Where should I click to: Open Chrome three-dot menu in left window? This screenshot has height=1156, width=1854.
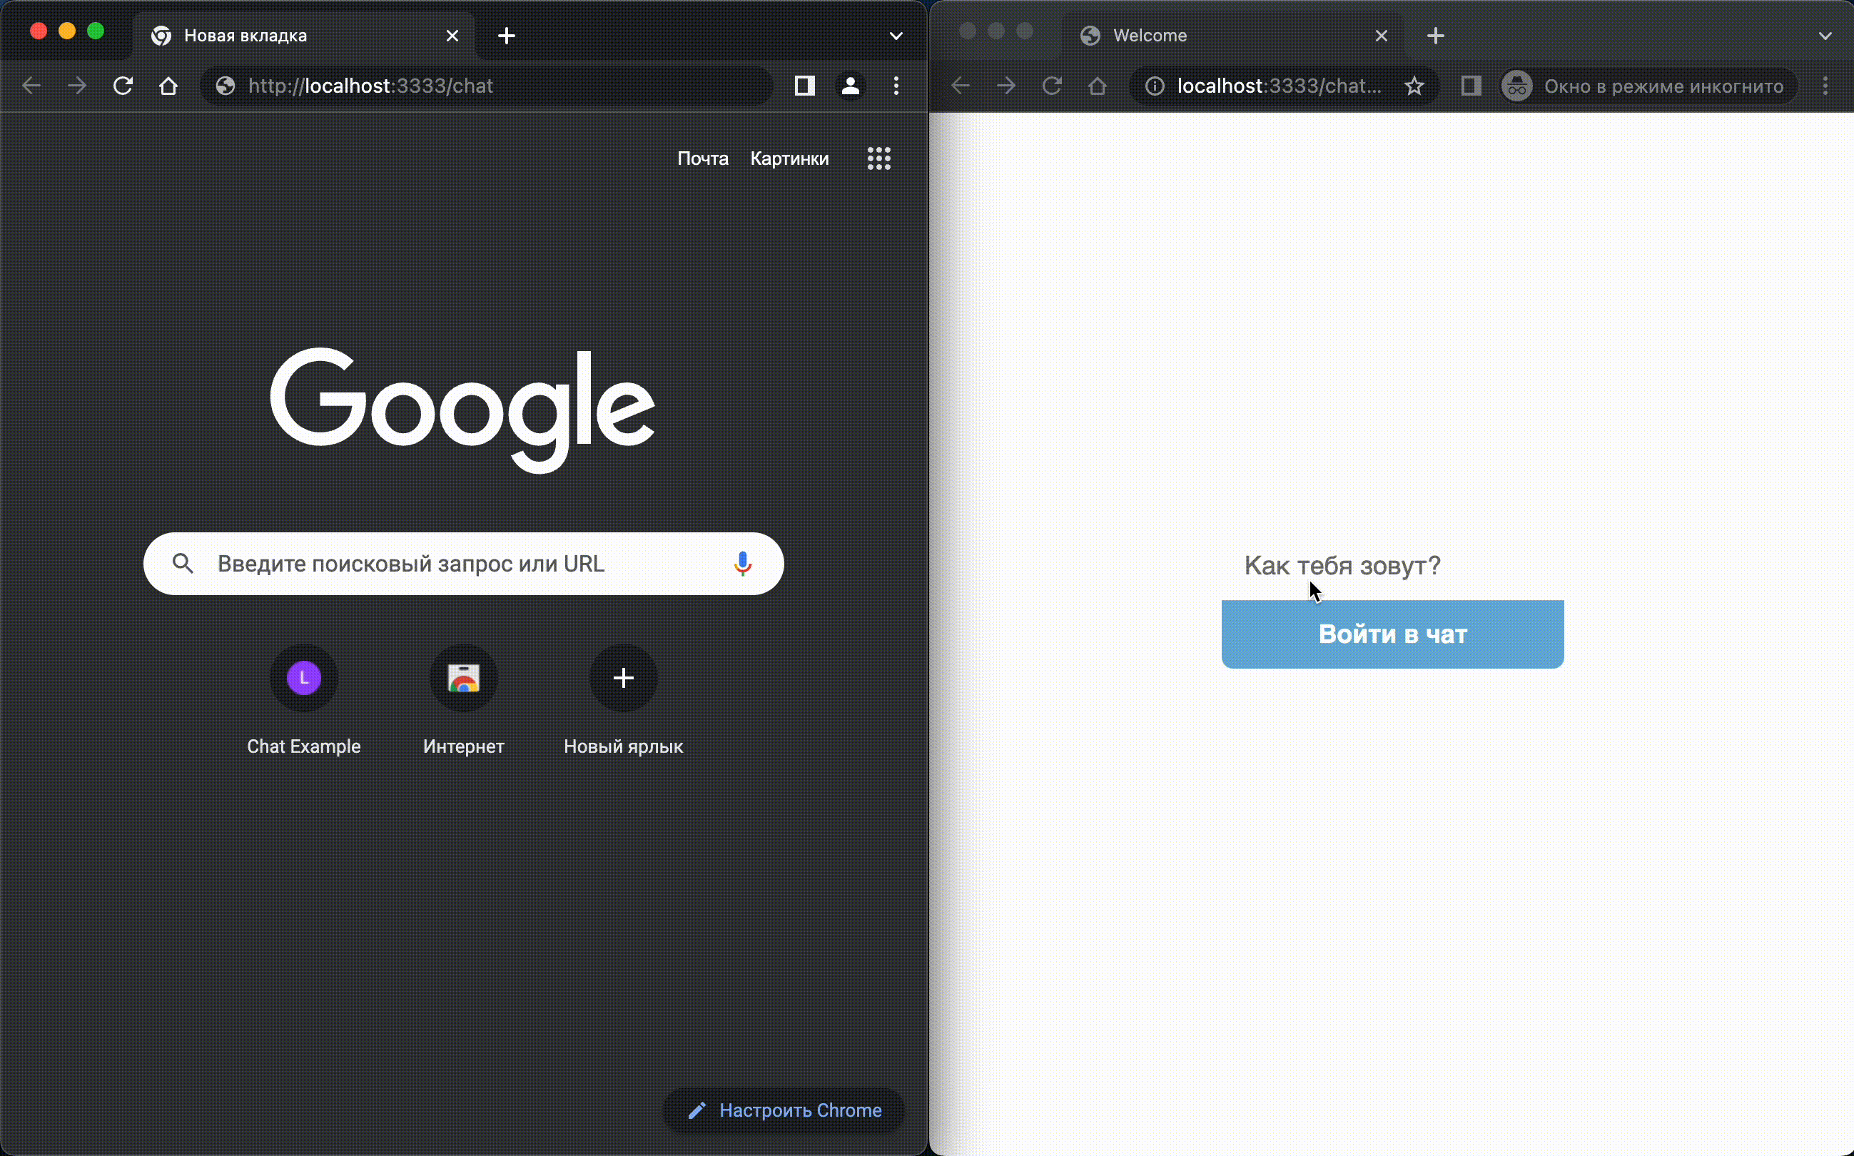pyautogui.click(x=896, y=86)
